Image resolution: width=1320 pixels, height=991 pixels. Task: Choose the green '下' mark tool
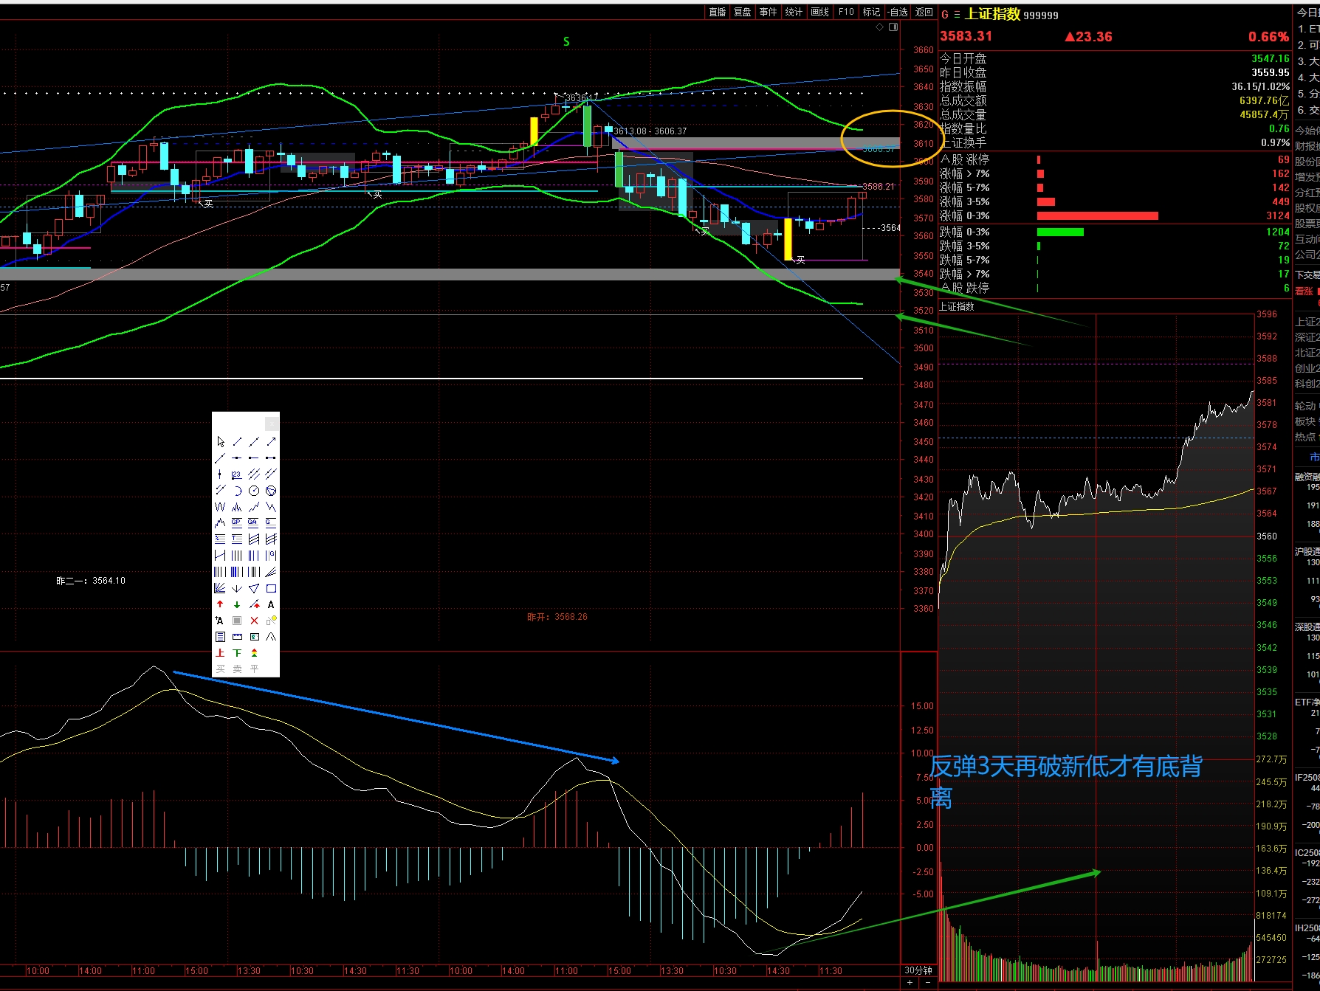(237, 653)
